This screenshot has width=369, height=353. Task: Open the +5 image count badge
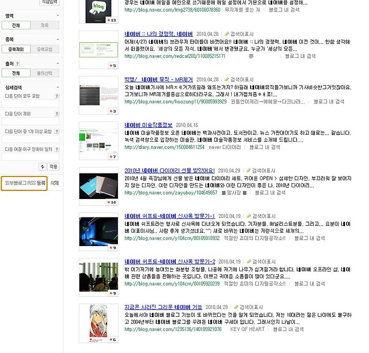113,66
